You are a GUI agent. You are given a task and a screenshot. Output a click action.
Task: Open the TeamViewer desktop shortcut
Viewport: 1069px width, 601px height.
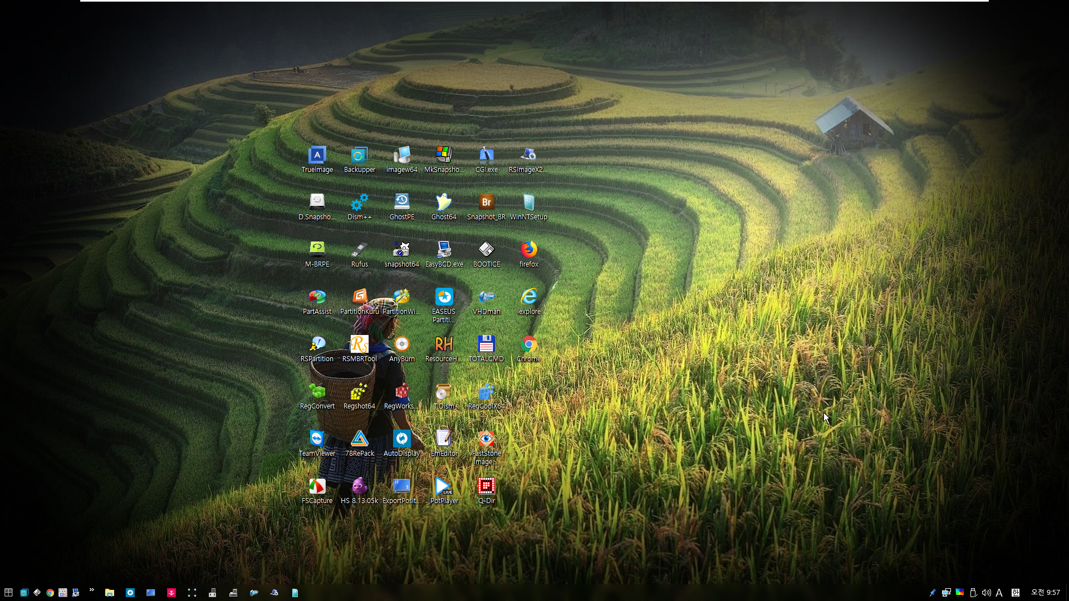coord(317,444)
